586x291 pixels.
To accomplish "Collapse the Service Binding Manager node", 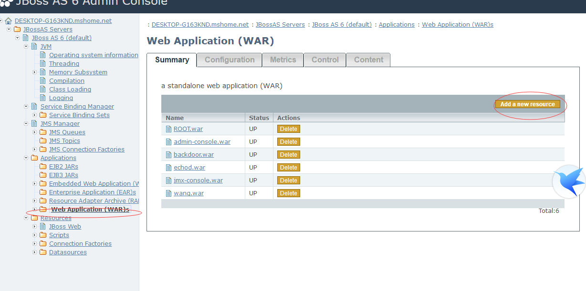I will pyautogui.click(x=26, y=107).
